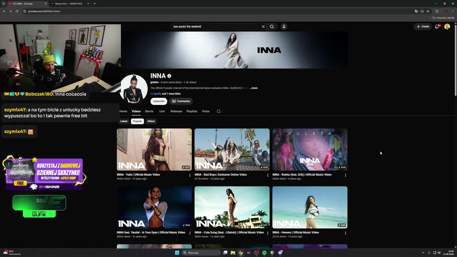
Task: Open 'INNA - Cola Song (feat. J Balvin)' title
Action: pos(229,233)
